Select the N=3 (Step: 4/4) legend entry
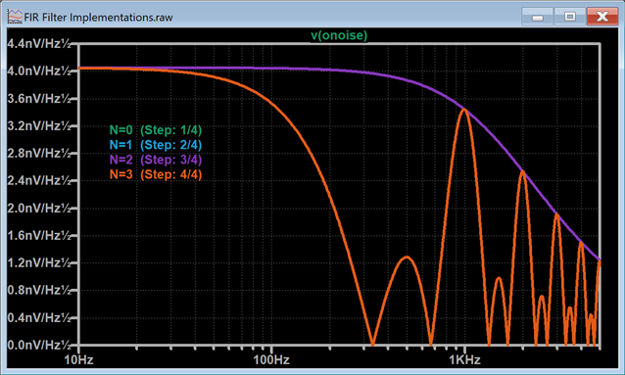The width and height of the screenshot is (625, 375). (156, 174)
